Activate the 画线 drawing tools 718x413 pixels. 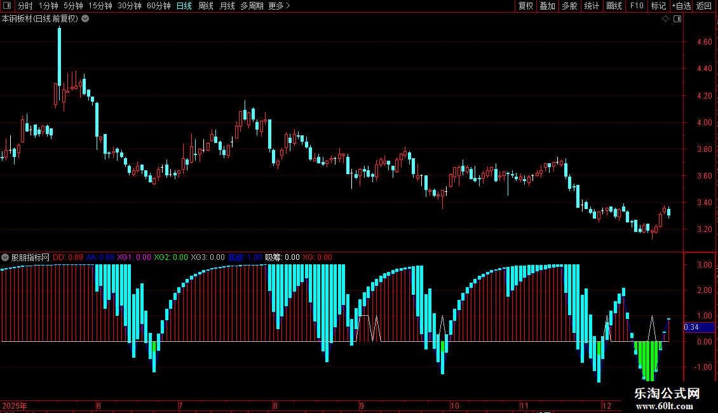pos(614,6)
